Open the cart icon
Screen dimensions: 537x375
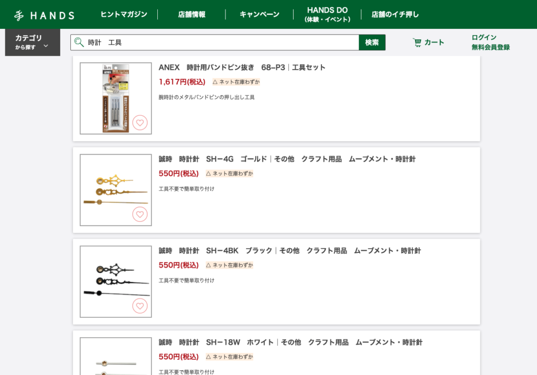(417, 42)
